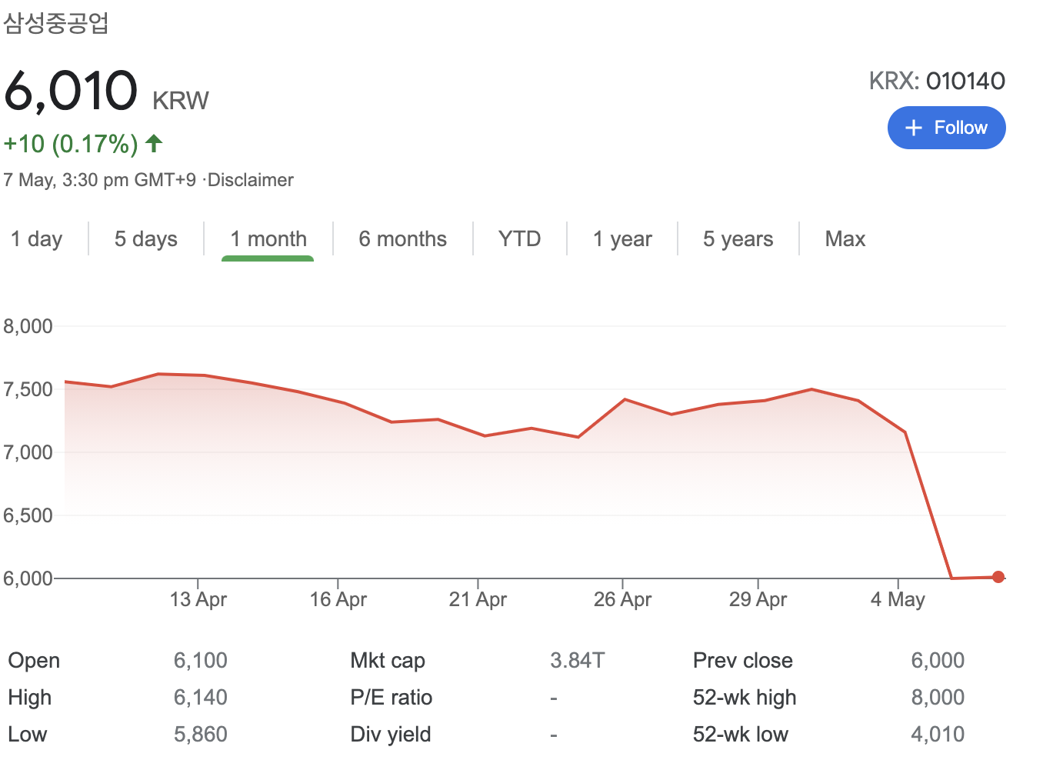Click the Mkt cap label
Image resolution: width=1043 pixels, height=780 pixels.
tap(388, 660)
